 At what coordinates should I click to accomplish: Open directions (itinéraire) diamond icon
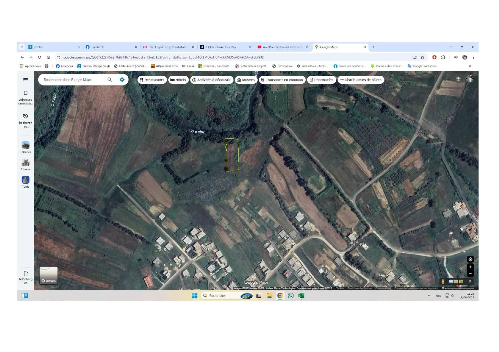click(x=122, y=80)
